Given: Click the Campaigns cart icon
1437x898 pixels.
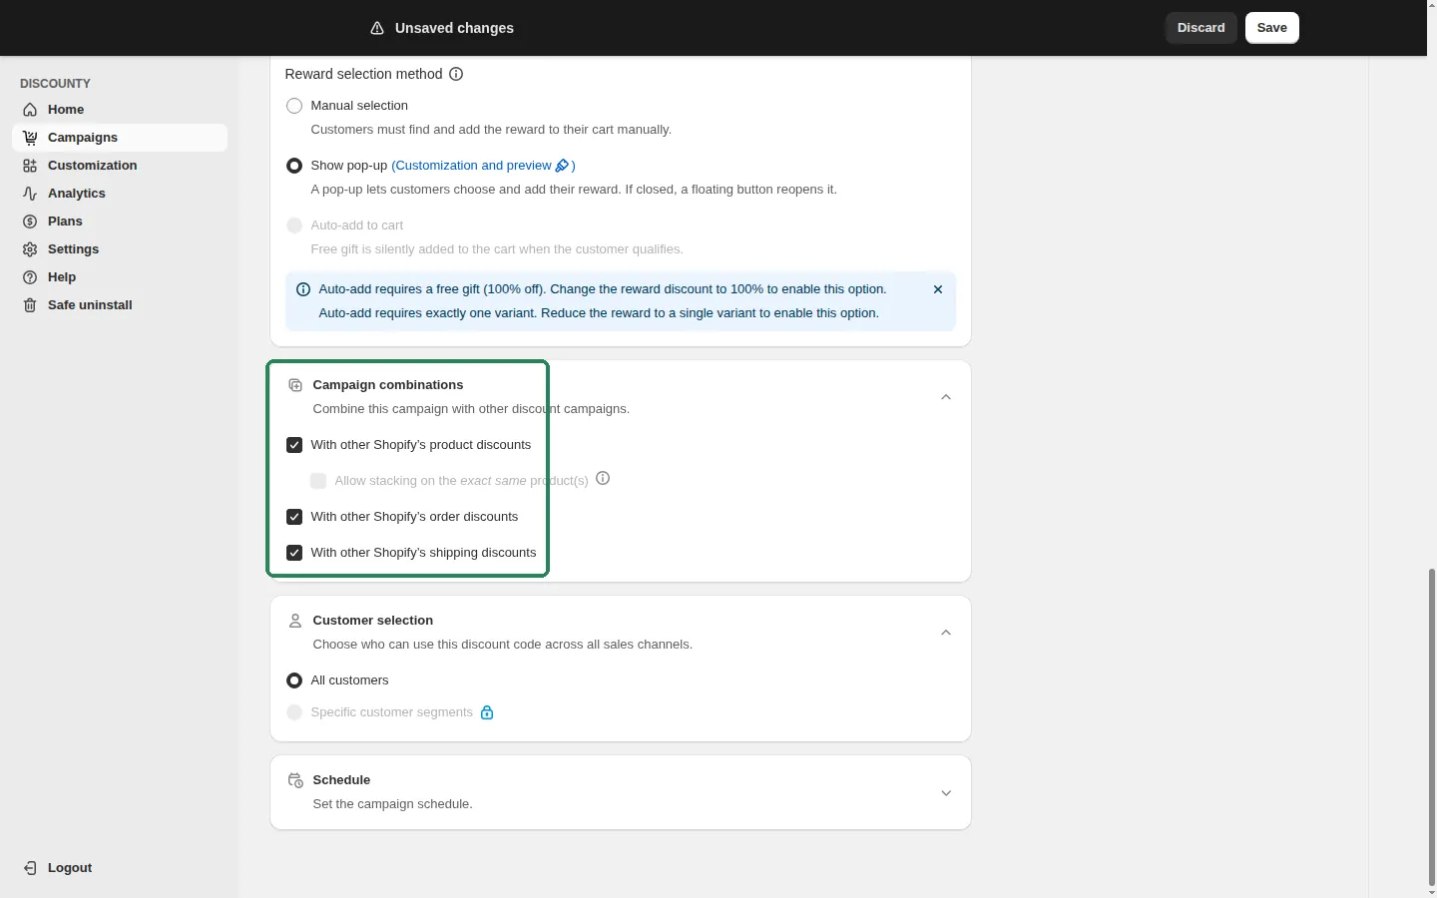Looking at the screenshot, I should 30,138.
